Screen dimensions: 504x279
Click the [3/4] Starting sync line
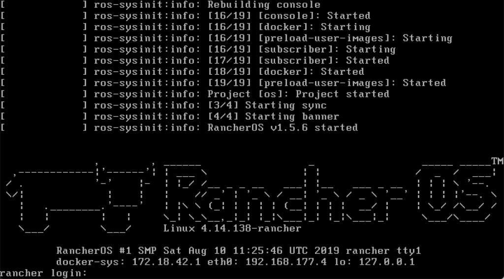163,105
